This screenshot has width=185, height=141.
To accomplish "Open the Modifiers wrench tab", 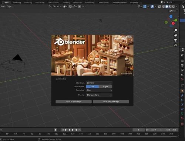I will 182,95.
